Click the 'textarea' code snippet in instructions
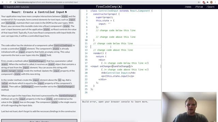The width and height of the screenshot is (218, 122). (11, 23)
